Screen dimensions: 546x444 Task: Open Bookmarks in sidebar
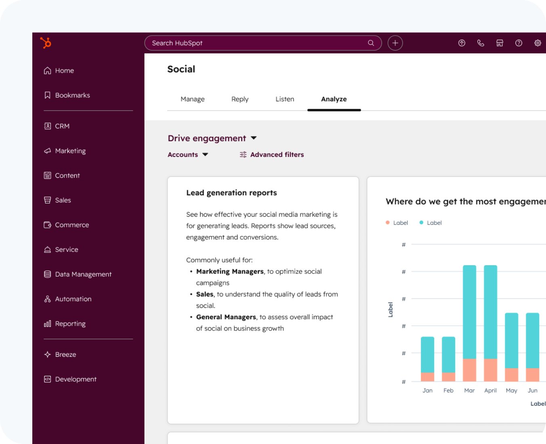(x=67, y=95)
